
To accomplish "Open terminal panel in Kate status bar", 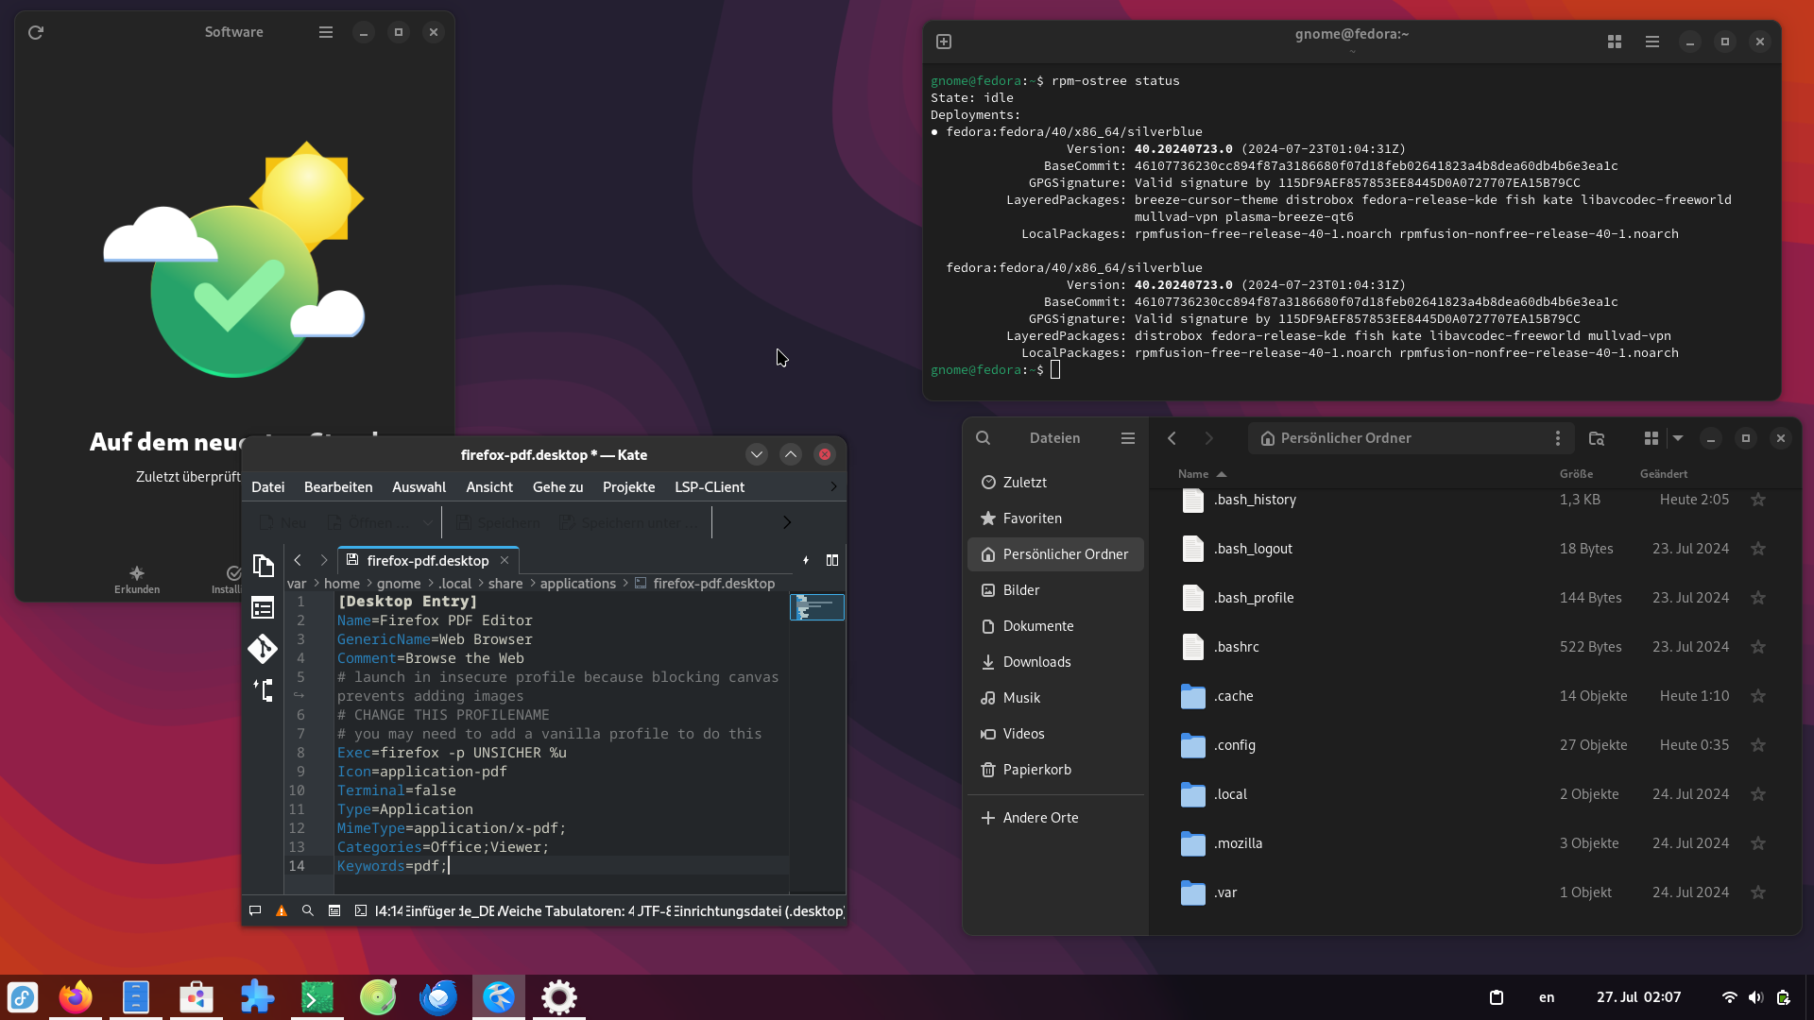I will [x=361, y=910].
